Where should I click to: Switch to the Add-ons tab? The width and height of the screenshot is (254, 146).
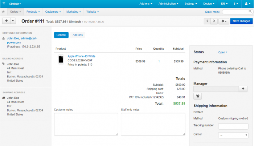click(78, 35)
